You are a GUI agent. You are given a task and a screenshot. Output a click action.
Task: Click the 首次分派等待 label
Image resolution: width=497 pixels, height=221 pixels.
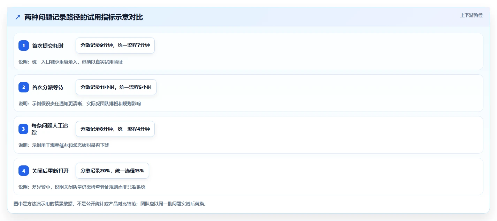(x=48, y=87)
